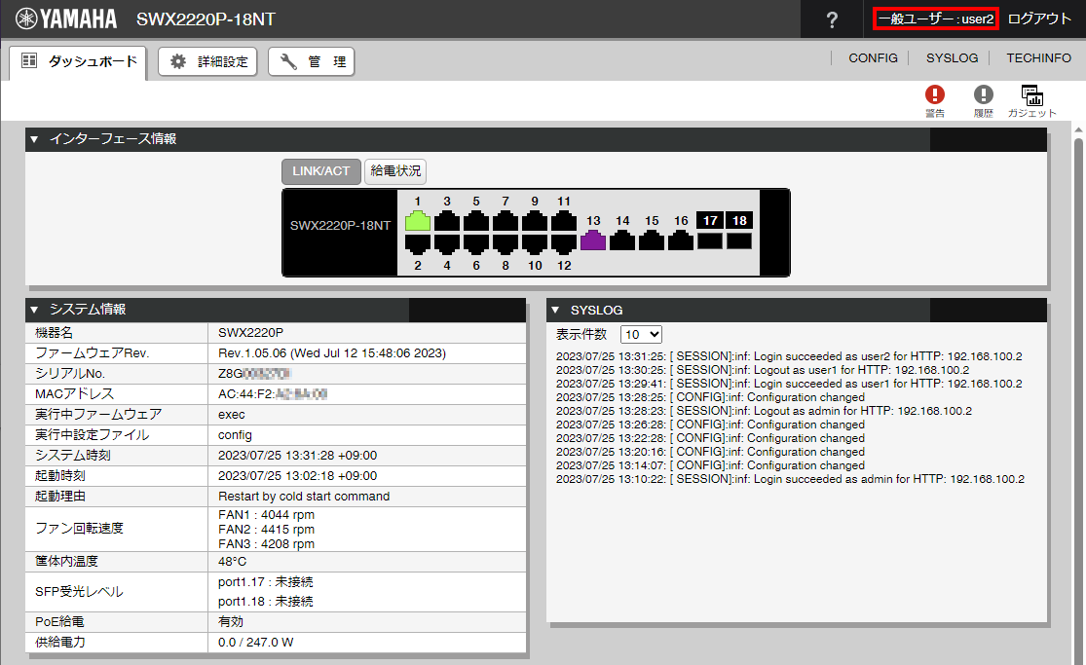The height and width of the screenshot is (665, 1086).
Task: Click the port 16 jack icon
Action: click(681, 240)
